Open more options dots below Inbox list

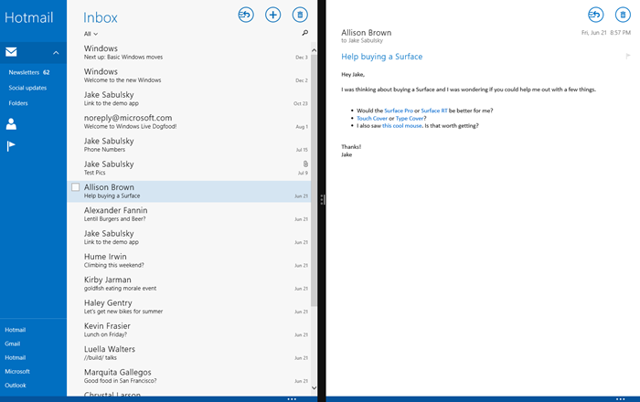coord(292,399)
